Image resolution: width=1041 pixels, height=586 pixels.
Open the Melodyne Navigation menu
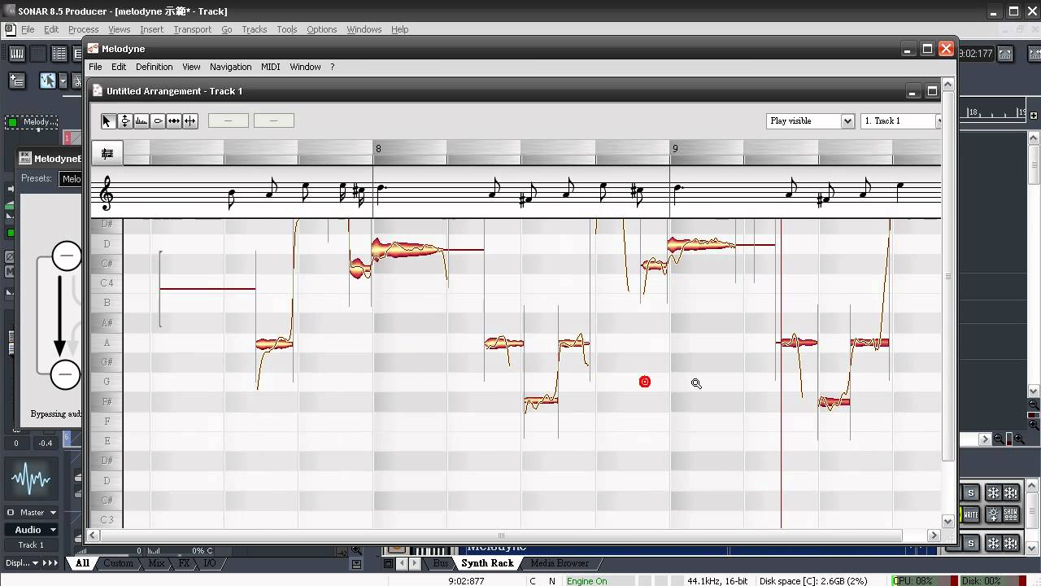pyautogui.click(x=230, y=67)
